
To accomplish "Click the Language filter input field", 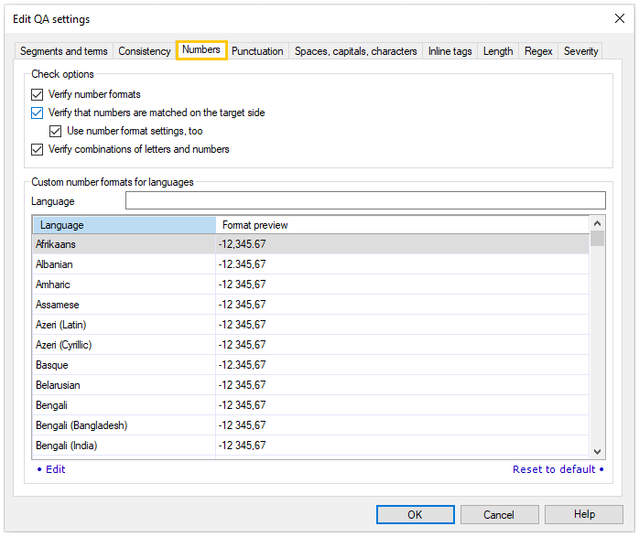I will 365,200.
